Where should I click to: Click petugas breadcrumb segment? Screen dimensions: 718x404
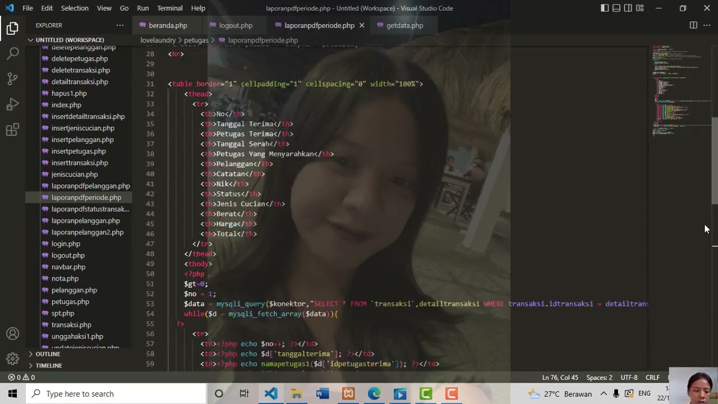tap(196, 40)
